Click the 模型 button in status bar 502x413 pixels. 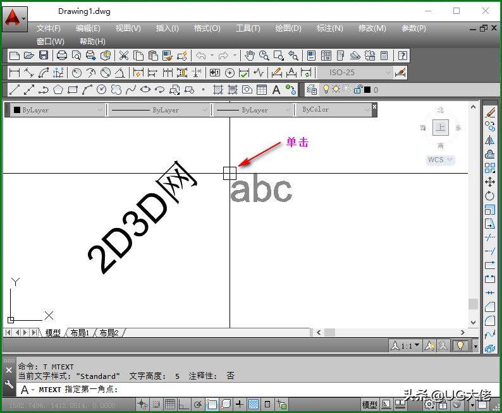(369, 405)
